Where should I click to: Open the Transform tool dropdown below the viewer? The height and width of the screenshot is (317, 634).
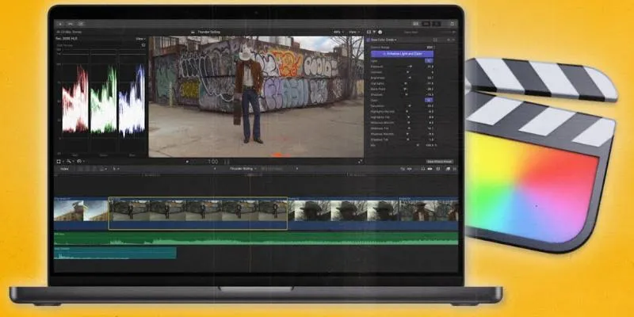pos(59,162)
